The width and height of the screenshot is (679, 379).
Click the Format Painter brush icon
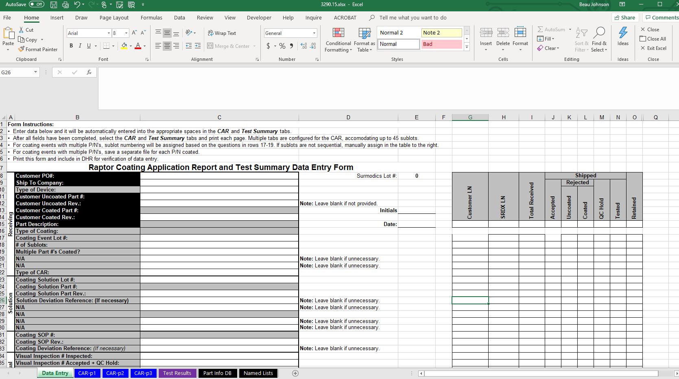[22, 49]
